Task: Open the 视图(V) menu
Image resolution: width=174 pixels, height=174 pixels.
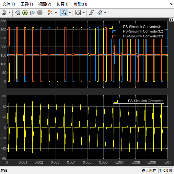Action: 44,4
